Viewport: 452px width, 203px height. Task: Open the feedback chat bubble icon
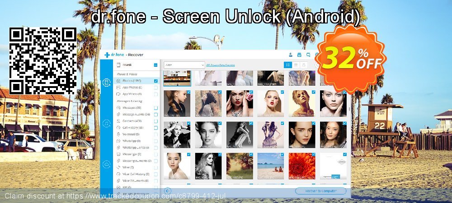(x=308, y=55)
